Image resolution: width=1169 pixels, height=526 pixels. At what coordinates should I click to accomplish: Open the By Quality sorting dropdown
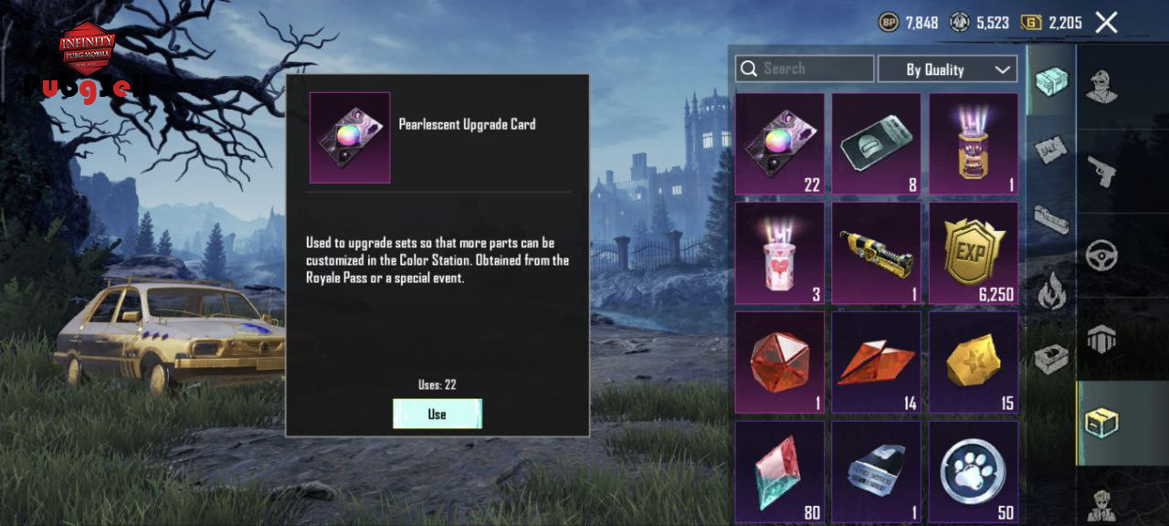[948, 69]
